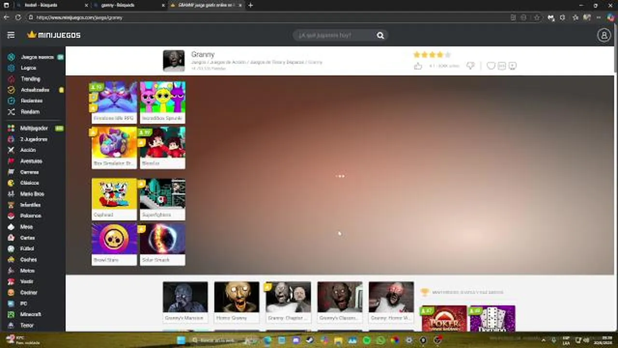Viewport: 618px width, 348px height.
Task: Select the Clásicos category
Action: pos(29,183)
